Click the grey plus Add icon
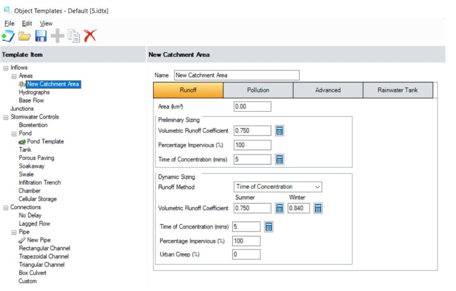This screenshot has height=291, width=456. (57, 36)
